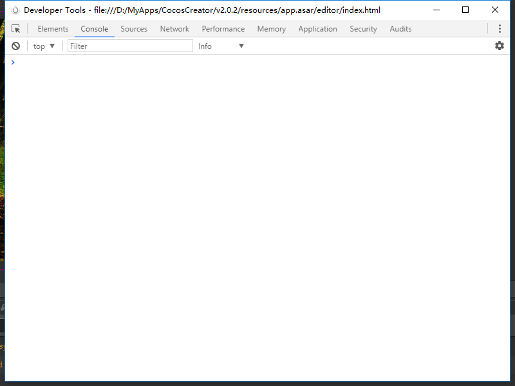Go to the Network tab
515x386 pixels.
coord(174,29)
